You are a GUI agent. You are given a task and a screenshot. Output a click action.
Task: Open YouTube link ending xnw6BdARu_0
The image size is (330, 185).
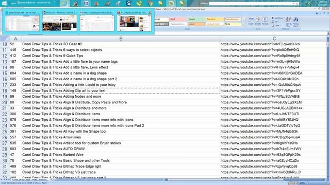point(260,172)
